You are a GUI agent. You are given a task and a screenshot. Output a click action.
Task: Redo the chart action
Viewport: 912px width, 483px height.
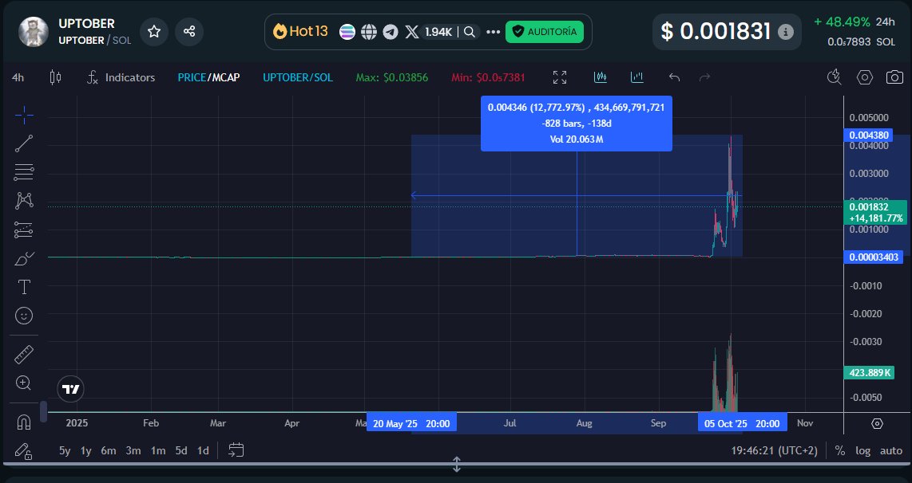[704, 77]
